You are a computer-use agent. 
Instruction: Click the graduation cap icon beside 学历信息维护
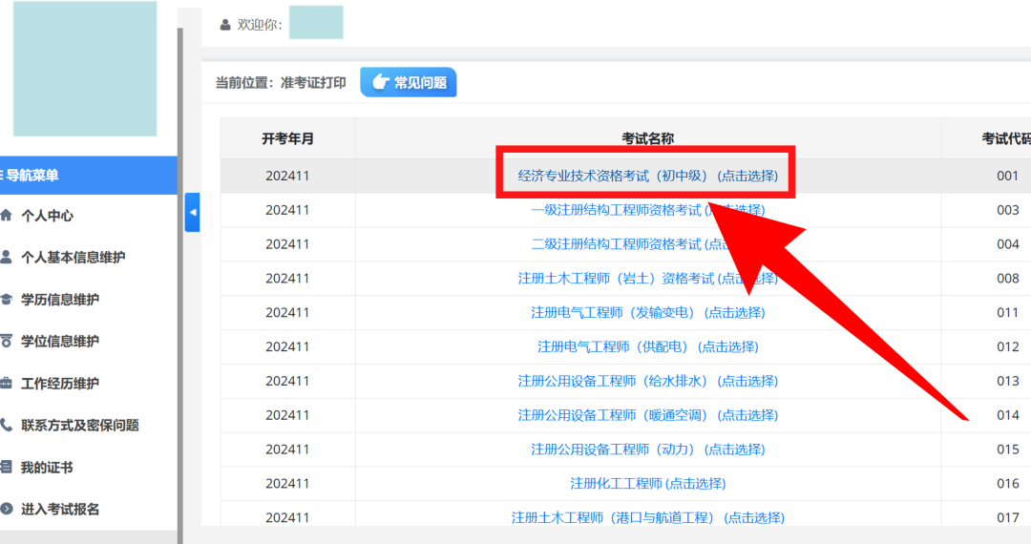pos(7,300)
